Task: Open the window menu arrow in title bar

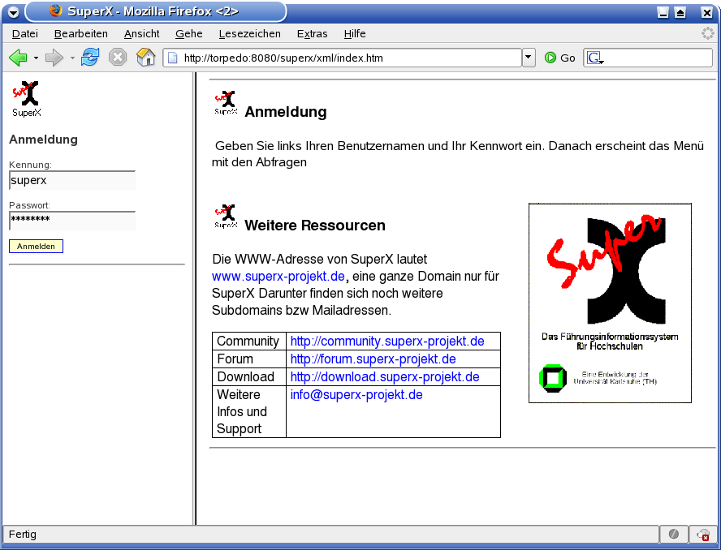Action: [14, 12]
